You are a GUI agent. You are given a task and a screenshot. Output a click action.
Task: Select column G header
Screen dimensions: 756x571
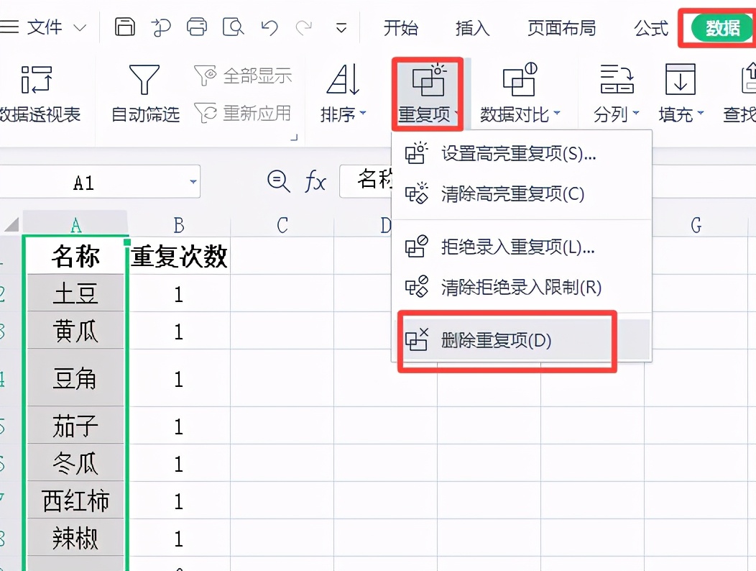click(696, 225)
